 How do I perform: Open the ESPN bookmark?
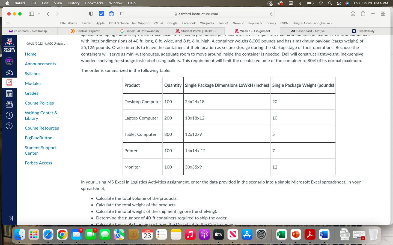tap(284, 23)
